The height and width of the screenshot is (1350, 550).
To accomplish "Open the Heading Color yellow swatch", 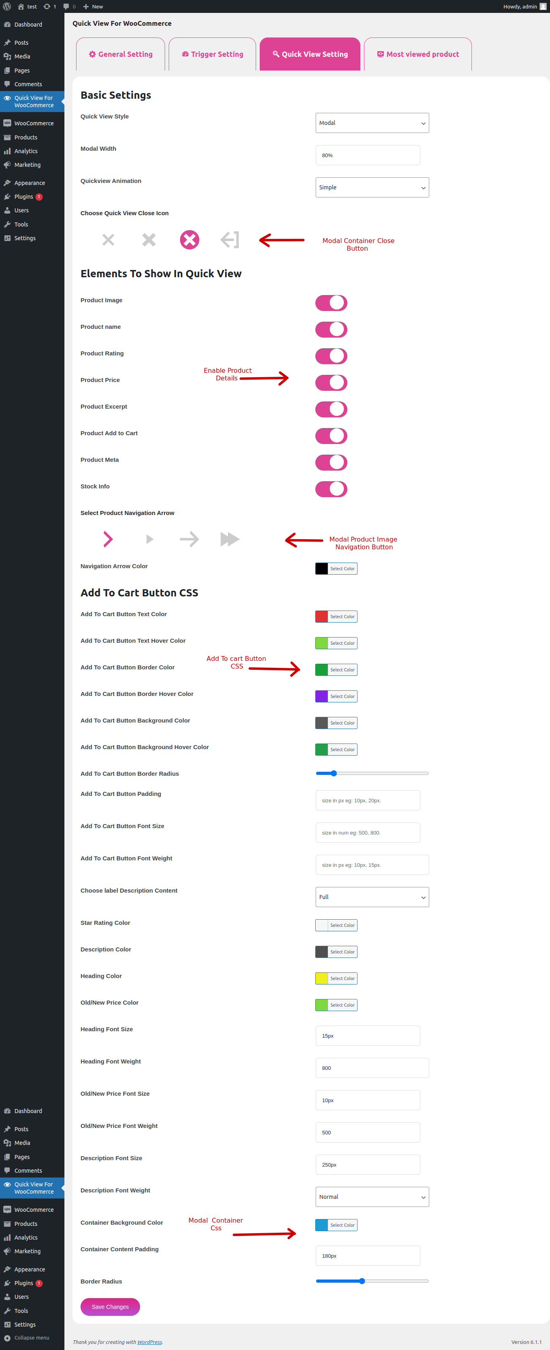I will click(x=322, y=978).
